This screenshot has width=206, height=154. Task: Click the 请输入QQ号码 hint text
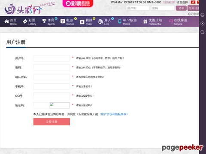(85, 96)
